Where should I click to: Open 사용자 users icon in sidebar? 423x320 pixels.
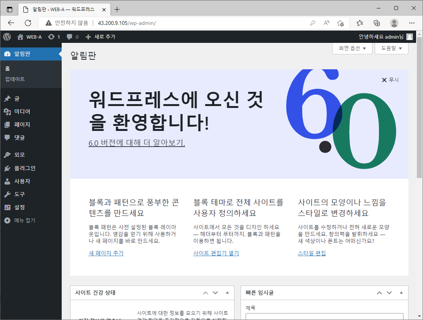7,181
